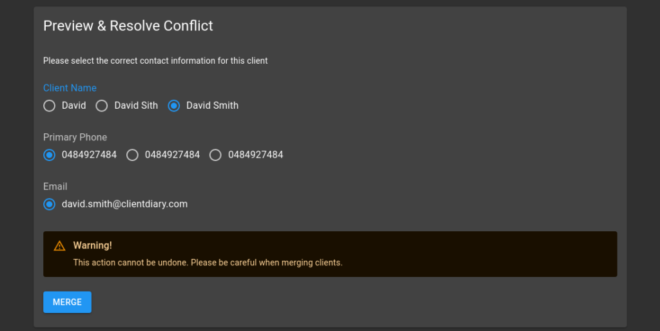Viewport: 660px width, 331px height.
Task: Select the first 0484927484 phone radio button
Action: [49, 155]
